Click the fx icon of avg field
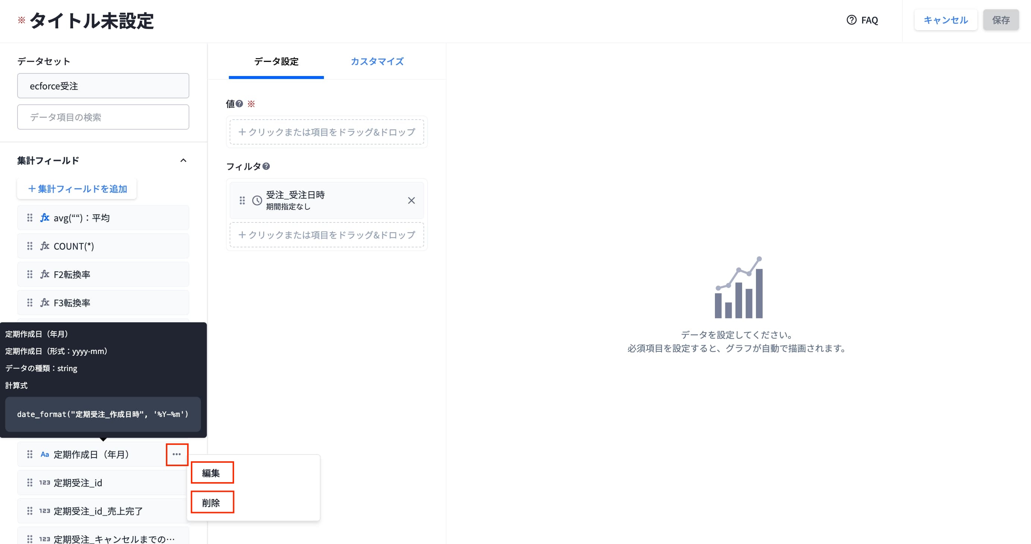Viewport: 1031px width, 544px height. coord(44,218)
